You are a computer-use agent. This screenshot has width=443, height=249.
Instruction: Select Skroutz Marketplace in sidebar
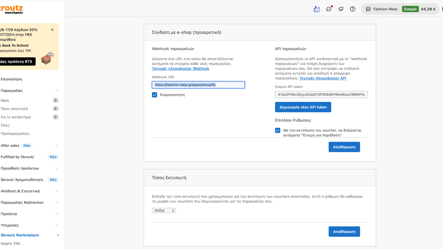coord(20,235)
